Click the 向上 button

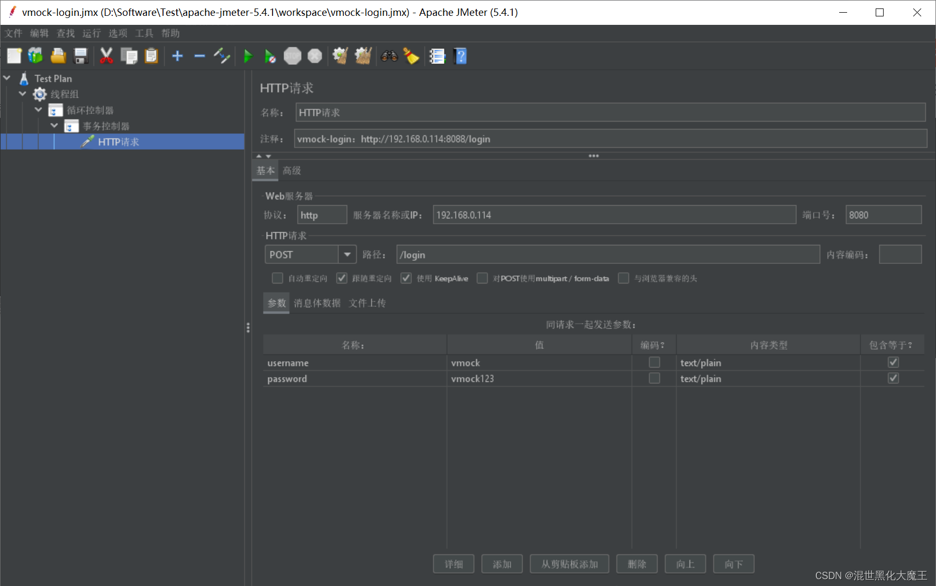coord(685,564)
